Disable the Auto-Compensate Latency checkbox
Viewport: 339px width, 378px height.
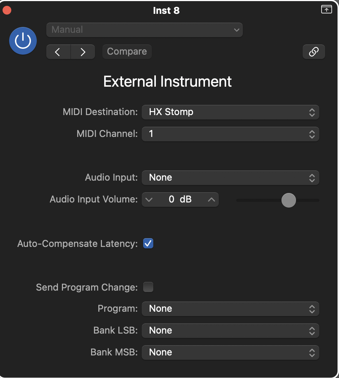[148, 244]
